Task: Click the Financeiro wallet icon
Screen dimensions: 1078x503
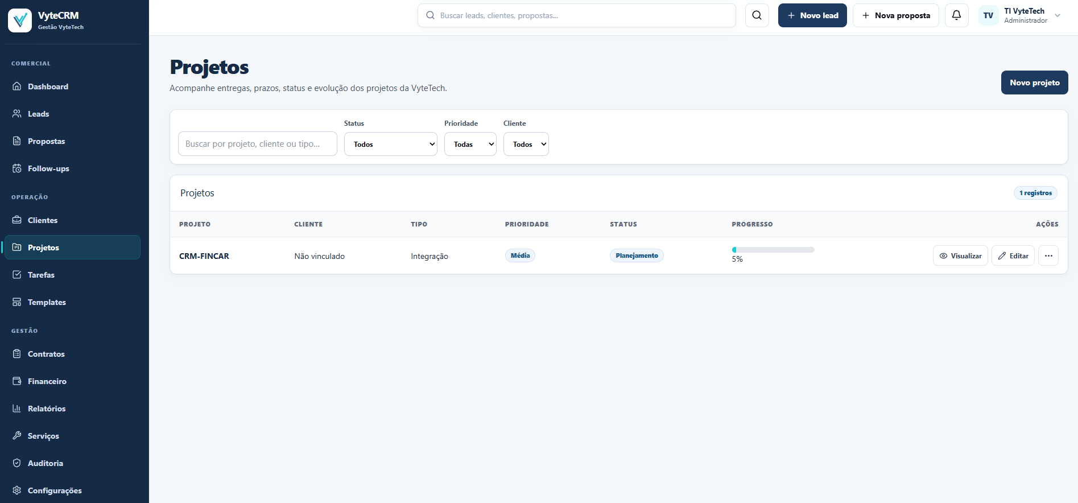Action: [17, 381]
